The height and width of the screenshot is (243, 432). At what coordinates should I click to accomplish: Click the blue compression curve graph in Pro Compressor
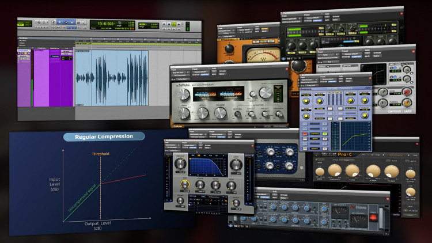[207, 166]
